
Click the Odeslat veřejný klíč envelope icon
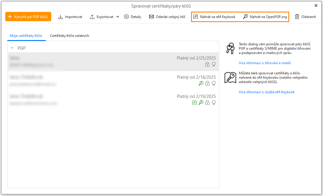coord(151,17)
